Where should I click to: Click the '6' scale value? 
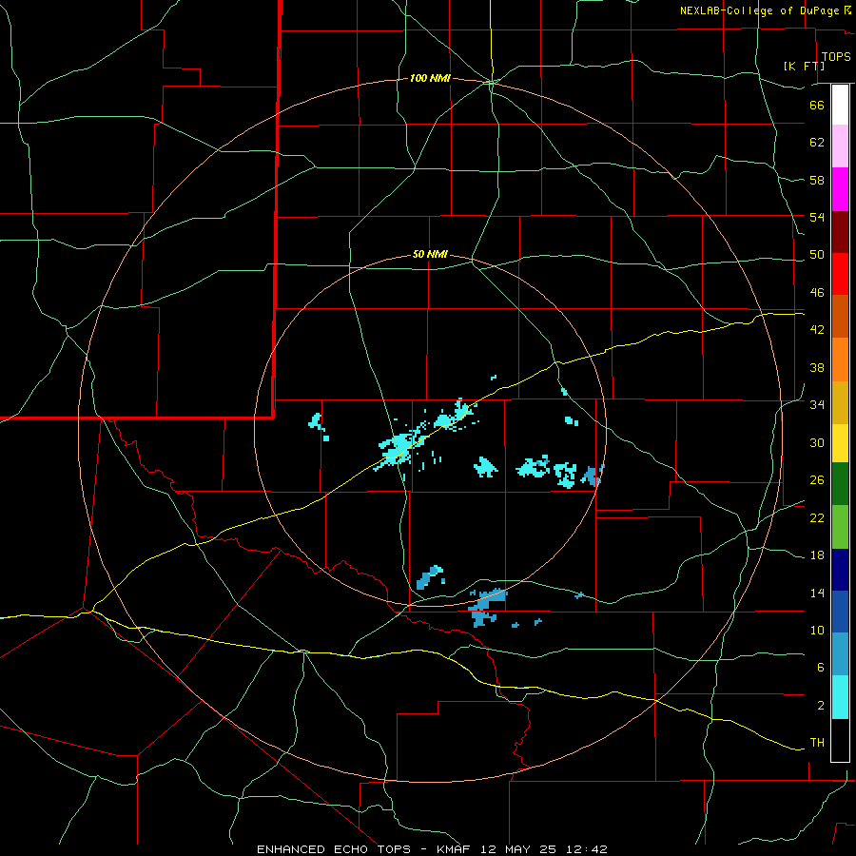pyautogui.click(x=820, y=668)
